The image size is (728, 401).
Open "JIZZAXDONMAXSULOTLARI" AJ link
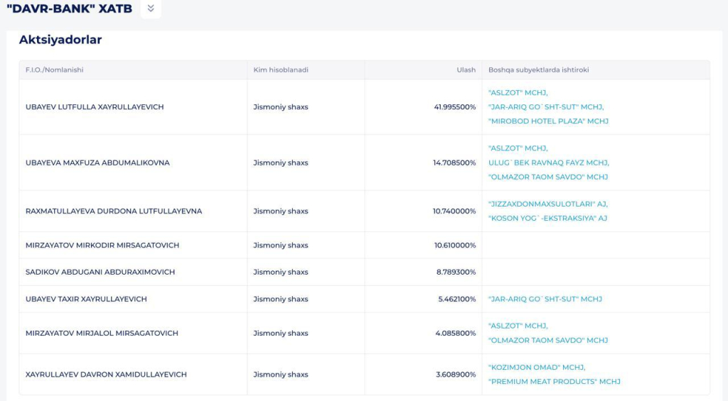548,204
